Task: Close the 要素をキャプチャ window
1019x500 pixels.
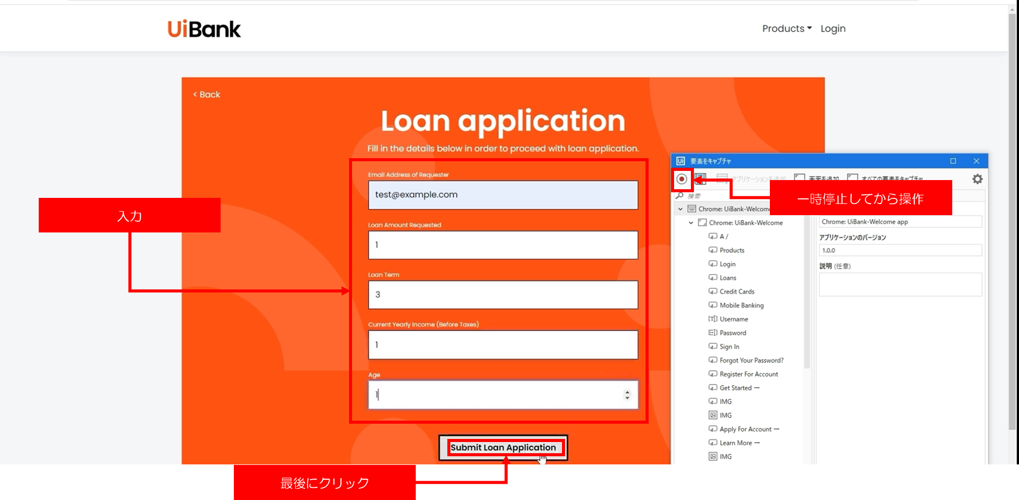Action: [976, 161]
